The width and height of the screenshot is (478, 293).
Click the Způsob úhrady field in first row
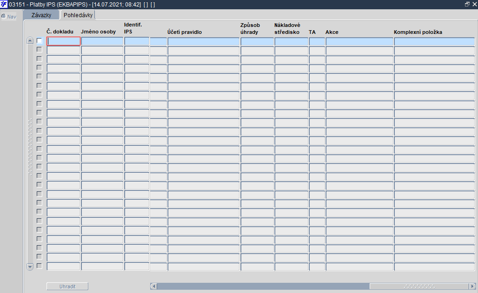click(x=257, y=41)
